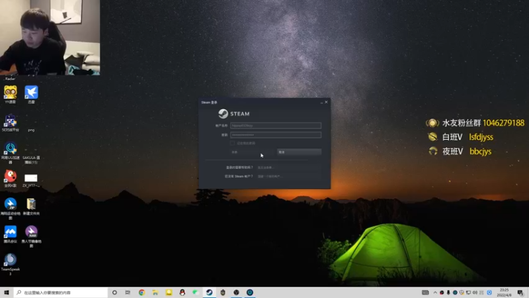
Task: Open the 5E platform desktop icon
Action: tap(11, 123)
